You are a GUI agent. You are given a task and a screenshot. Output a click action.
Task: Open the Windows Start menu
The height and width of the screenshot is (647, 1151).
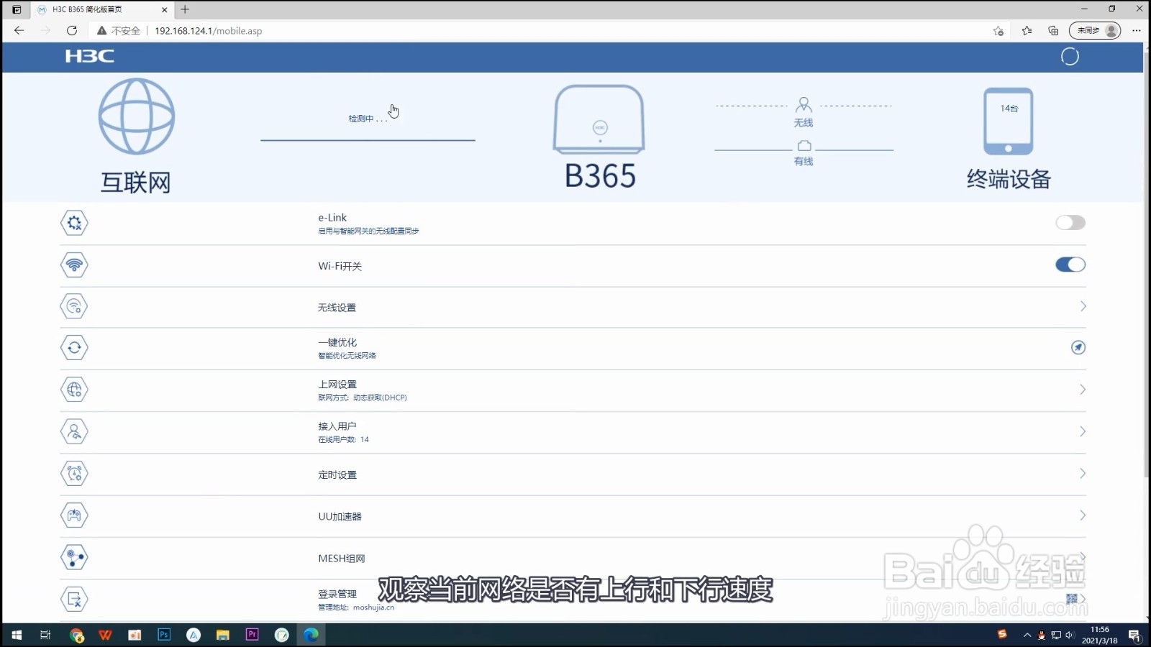[x=17, y=635]
